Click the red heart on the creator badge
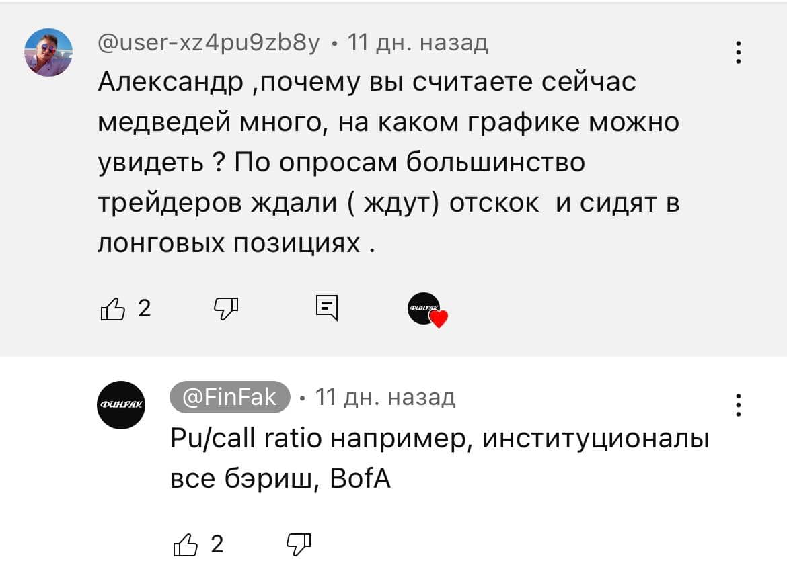Image resolution: width=787 pixels, height=561 pixels. (x=439, y=320)
